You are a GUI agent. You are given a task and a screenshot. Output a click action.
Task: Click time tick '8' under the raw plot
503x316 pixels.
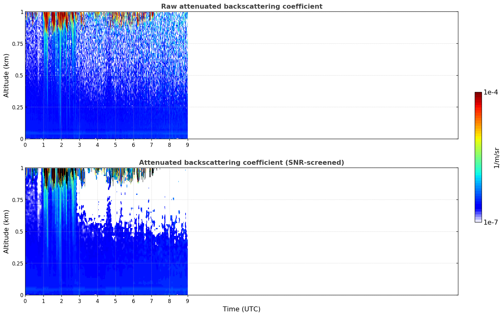coord(169,145)
